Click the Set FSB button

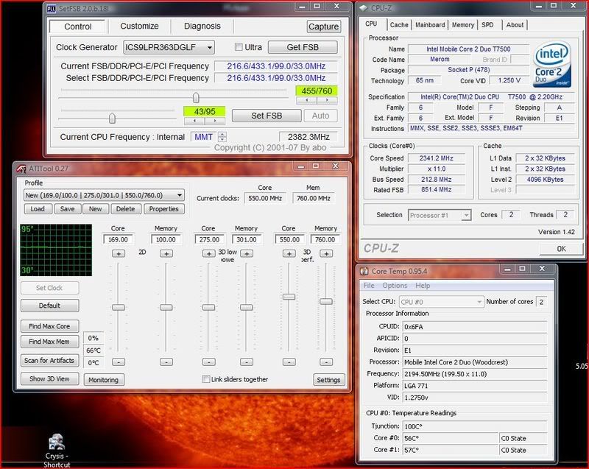coord(267,116)
